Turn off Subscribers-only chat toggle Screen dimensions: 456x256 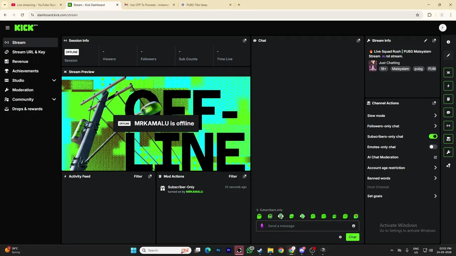pos(433,137)
